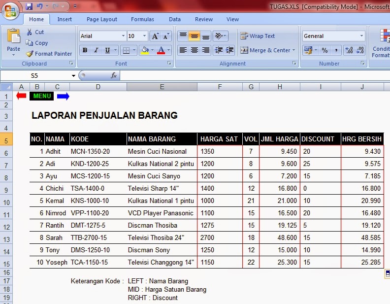390x304 pixels.
Task: Click the green MENU button
Action: point(42,96)
